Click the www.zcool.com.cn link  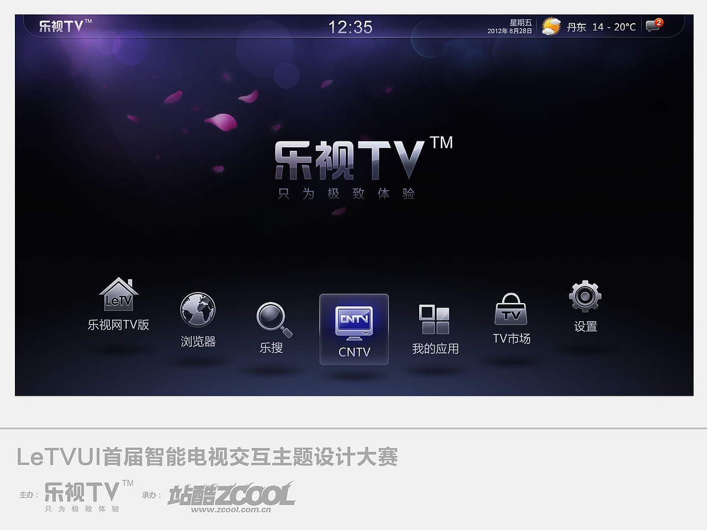pos(231,510)
